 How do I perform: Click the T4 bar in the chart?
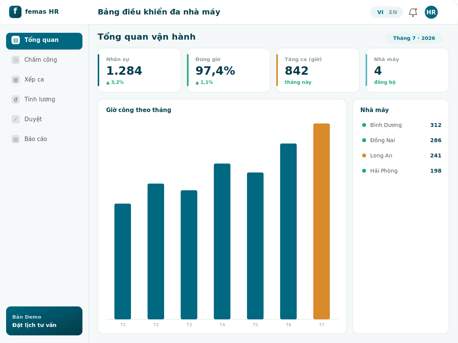click(x=222, y=241)
